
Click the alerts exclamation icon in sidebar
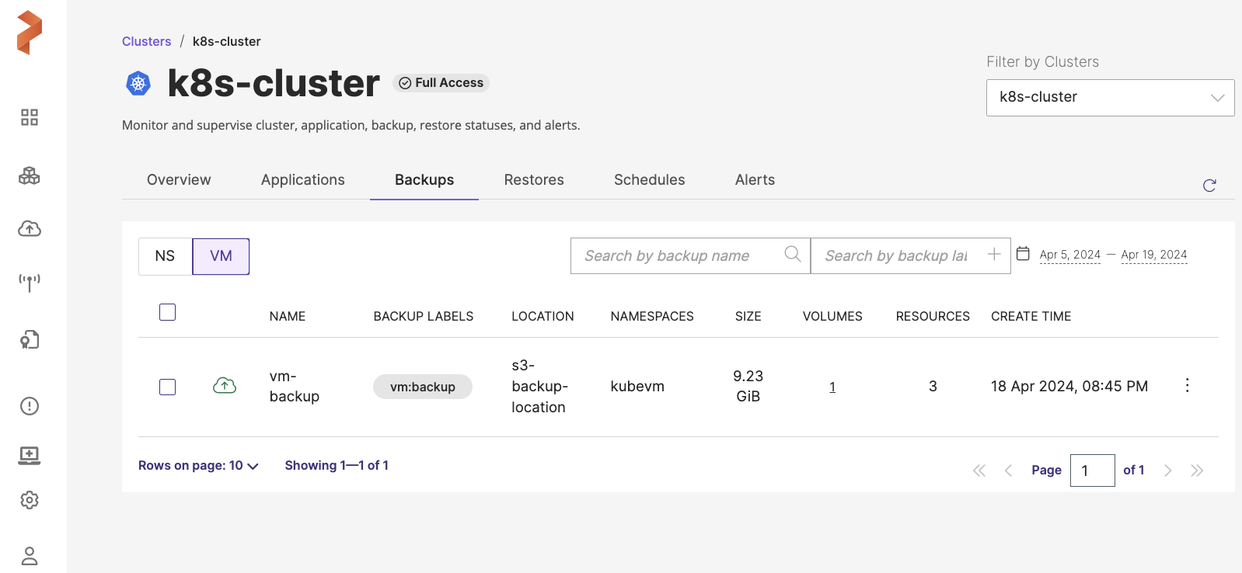(x=30, y=406)
